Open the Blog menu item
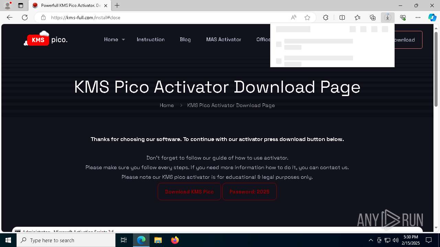This screenshot has width=440, height=247. point(185,39)
